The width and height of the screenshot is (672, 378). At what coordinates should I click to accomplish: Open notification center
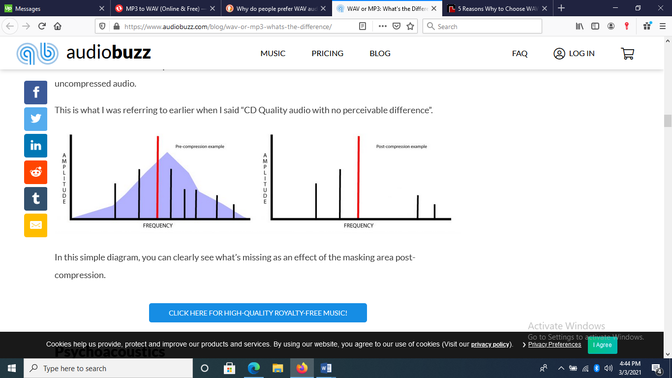click(x=657, y=368)
